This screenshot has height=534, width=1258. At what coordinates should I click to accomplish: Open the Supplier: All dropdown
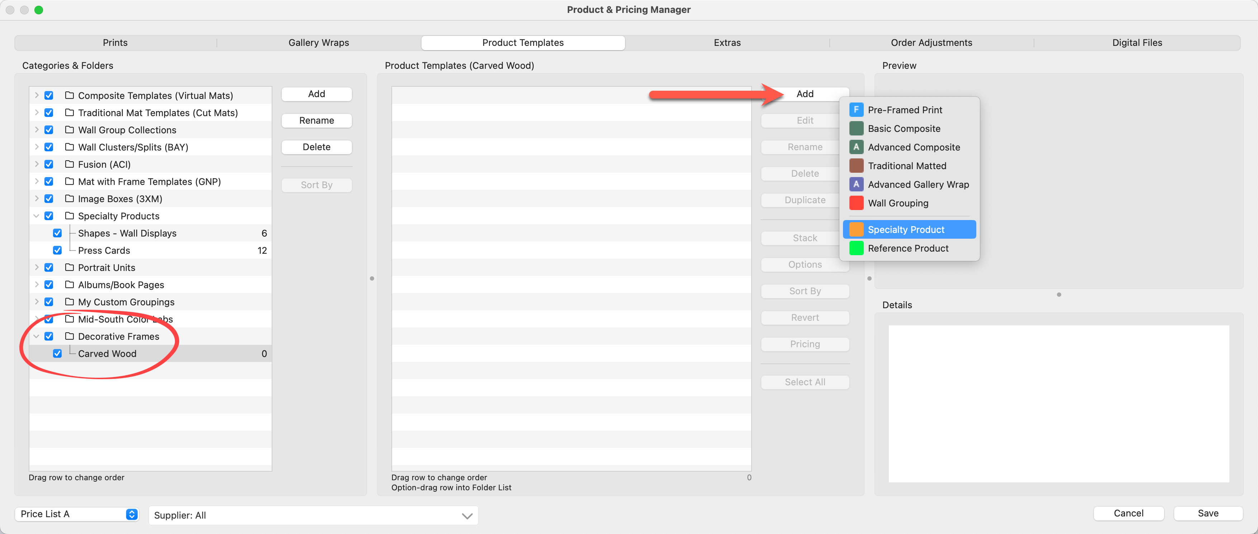coord(313,515)
